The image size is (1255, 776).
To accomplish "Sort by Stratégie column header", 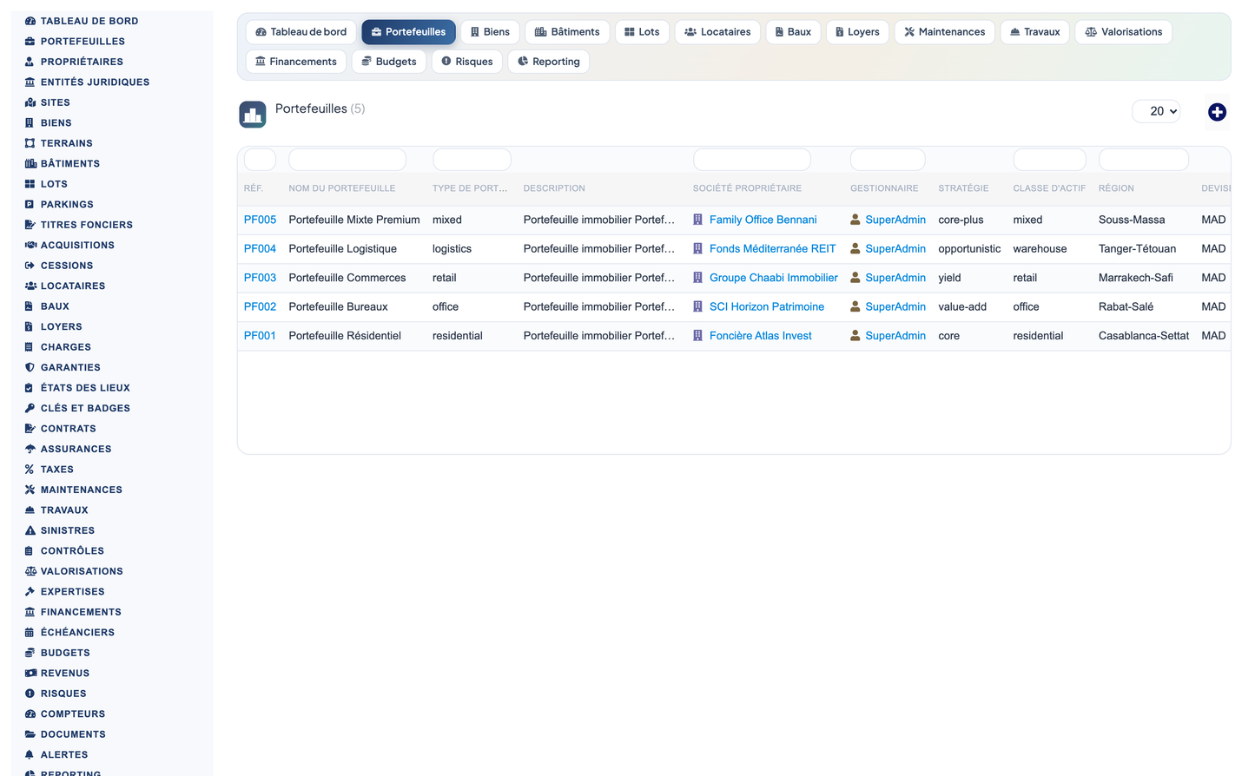I will (x=963, y=188).
